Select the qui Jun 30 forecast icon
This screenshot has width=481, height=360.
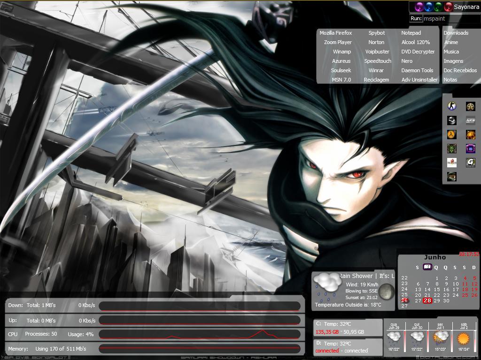417,338
